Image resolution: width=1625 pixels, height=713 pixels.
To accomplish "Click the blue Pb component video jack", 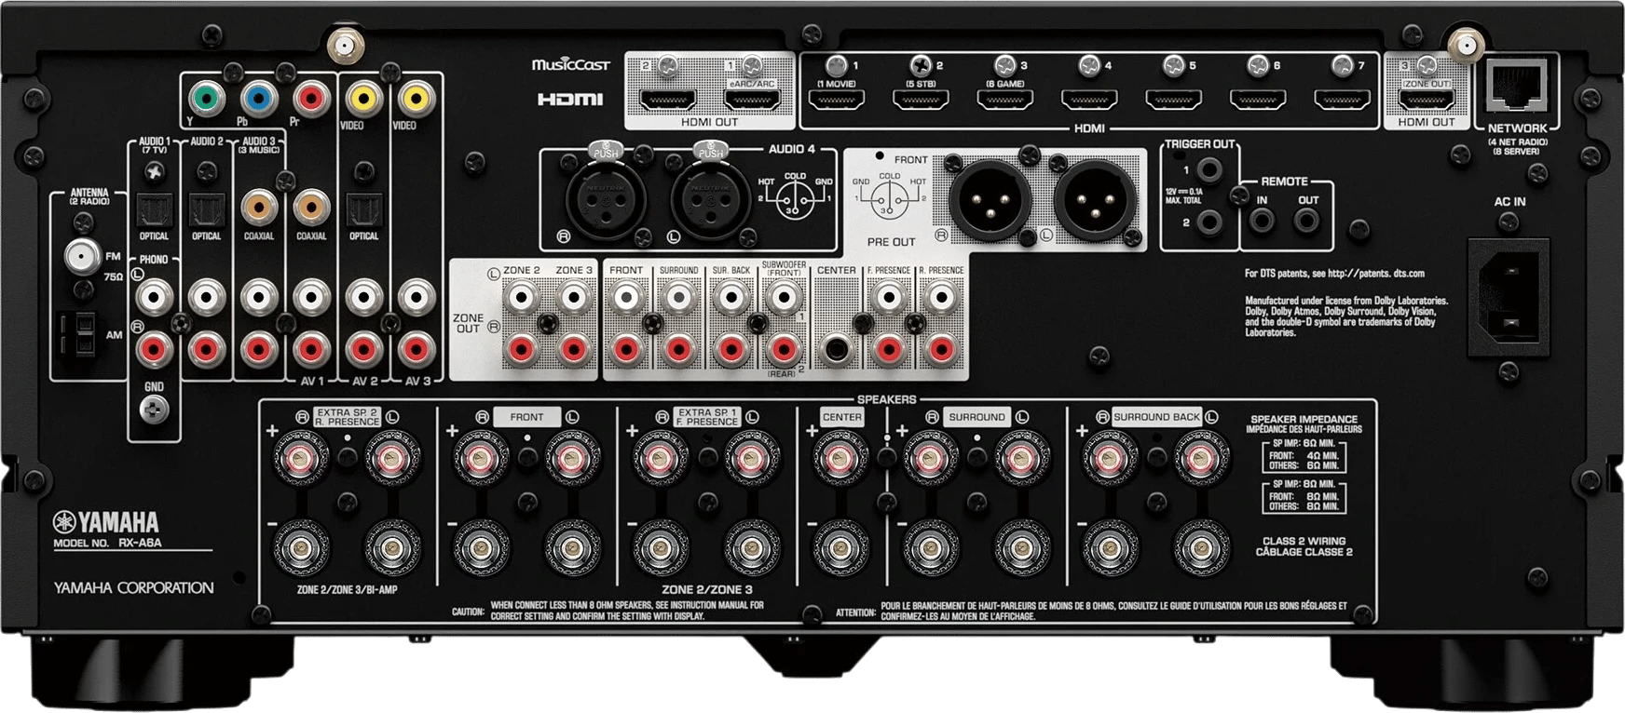I will click(x=258, y=97).
